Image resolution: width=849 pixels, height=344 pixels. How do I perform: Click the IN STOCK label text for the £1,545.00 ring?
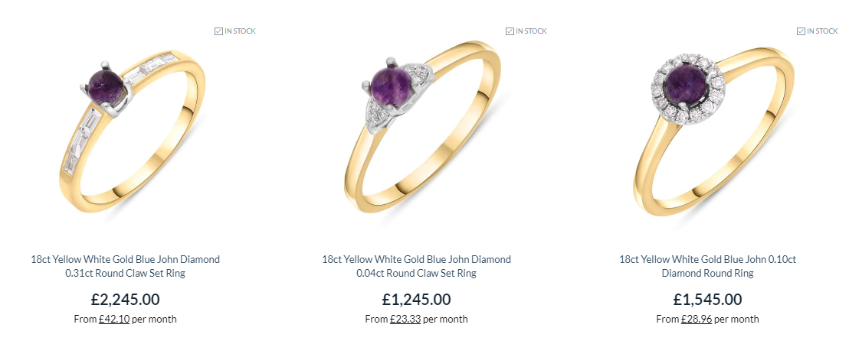(822, 31)
